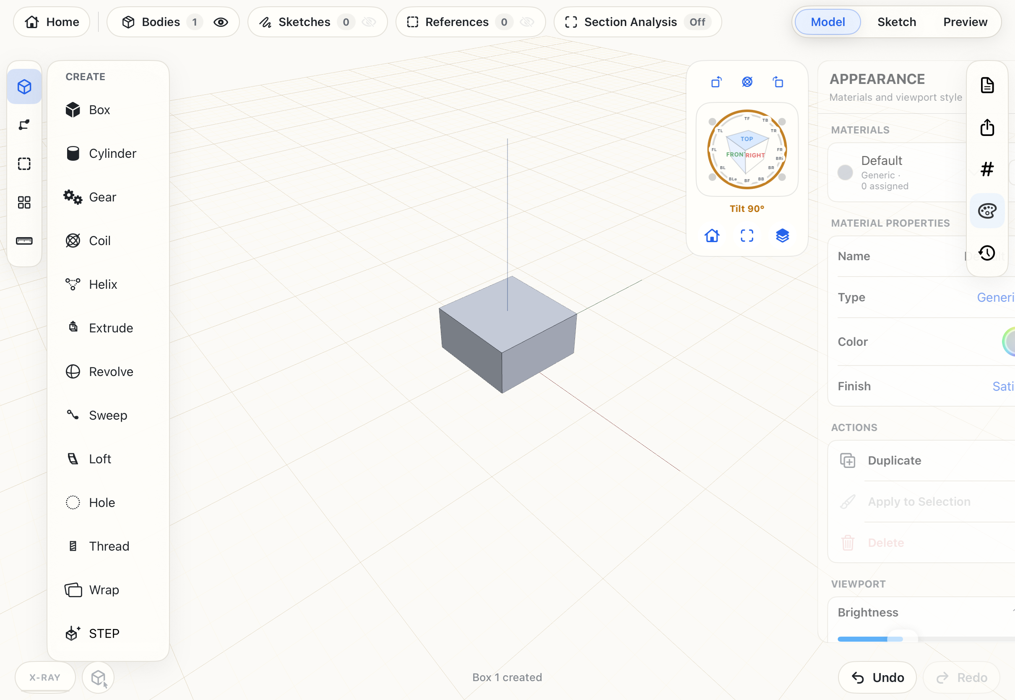This screenshot has height=700, width=1015.
Task: Select the Box create tool
Action: click(x=108, y=110)
